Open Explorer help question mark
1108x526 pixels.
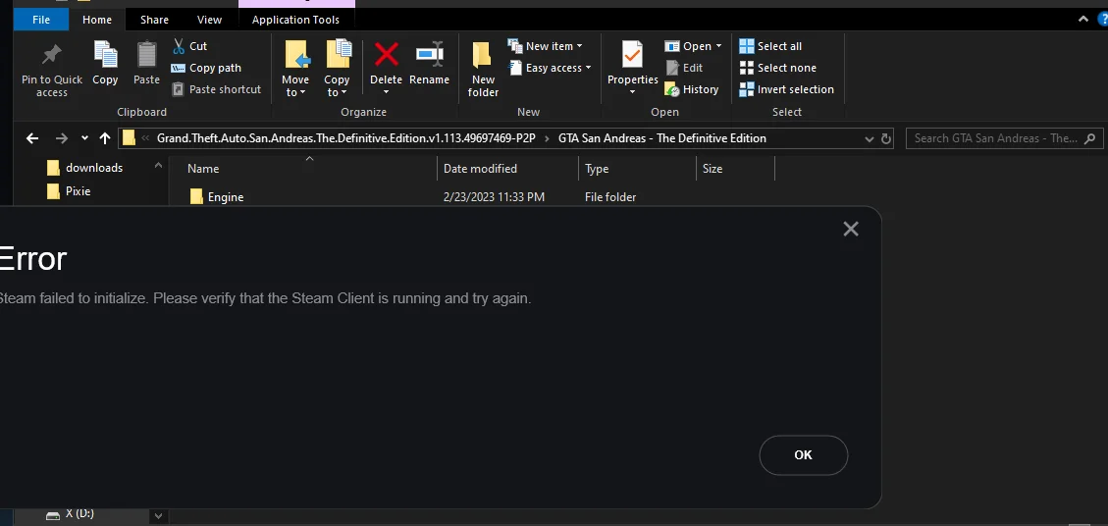pos(1102,19)
